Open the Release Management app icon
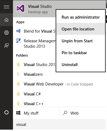This screenshot has width=107, height=131. pyautogui.click(x=18, y=41)
